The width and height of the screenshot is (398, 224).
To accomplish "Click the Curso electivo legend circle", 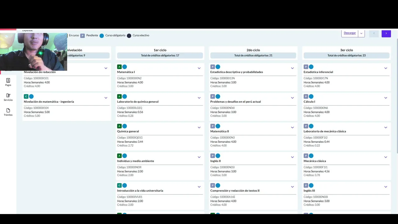I will (129, 35).
